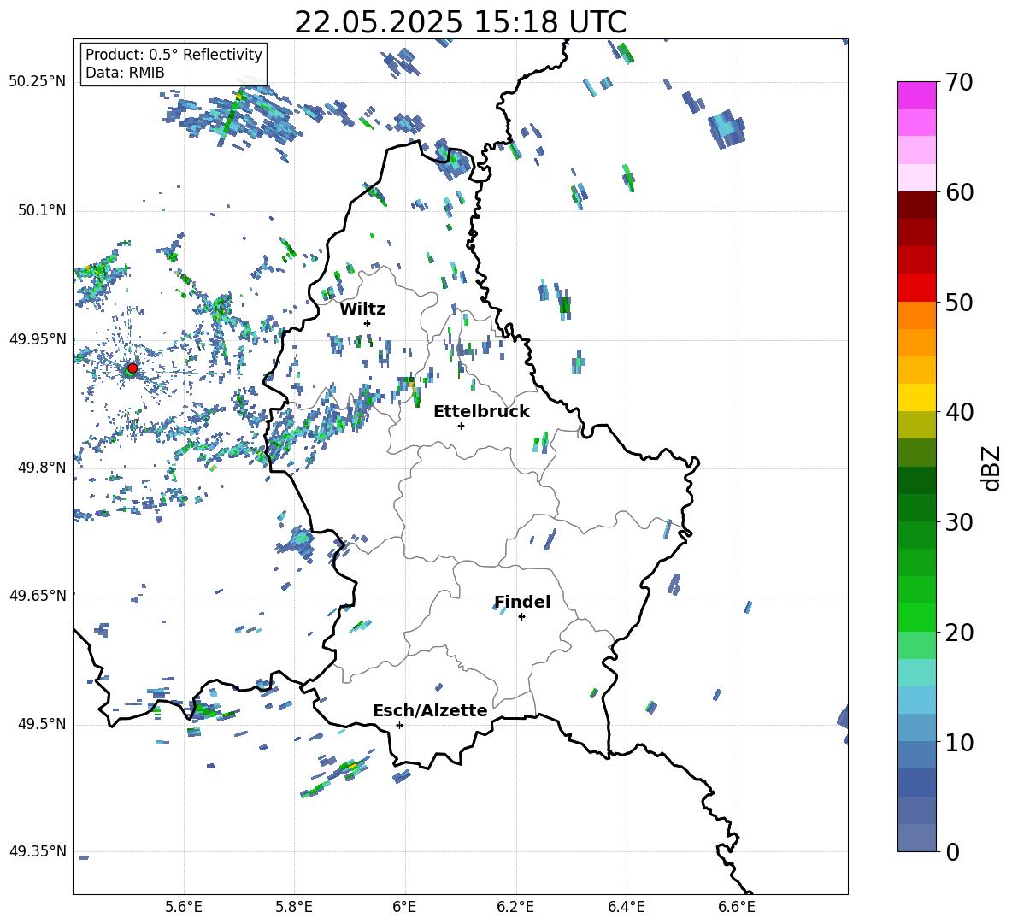Select the cross marker below Findel
The image size is (1012, 924).
click(x=521, y=617)
